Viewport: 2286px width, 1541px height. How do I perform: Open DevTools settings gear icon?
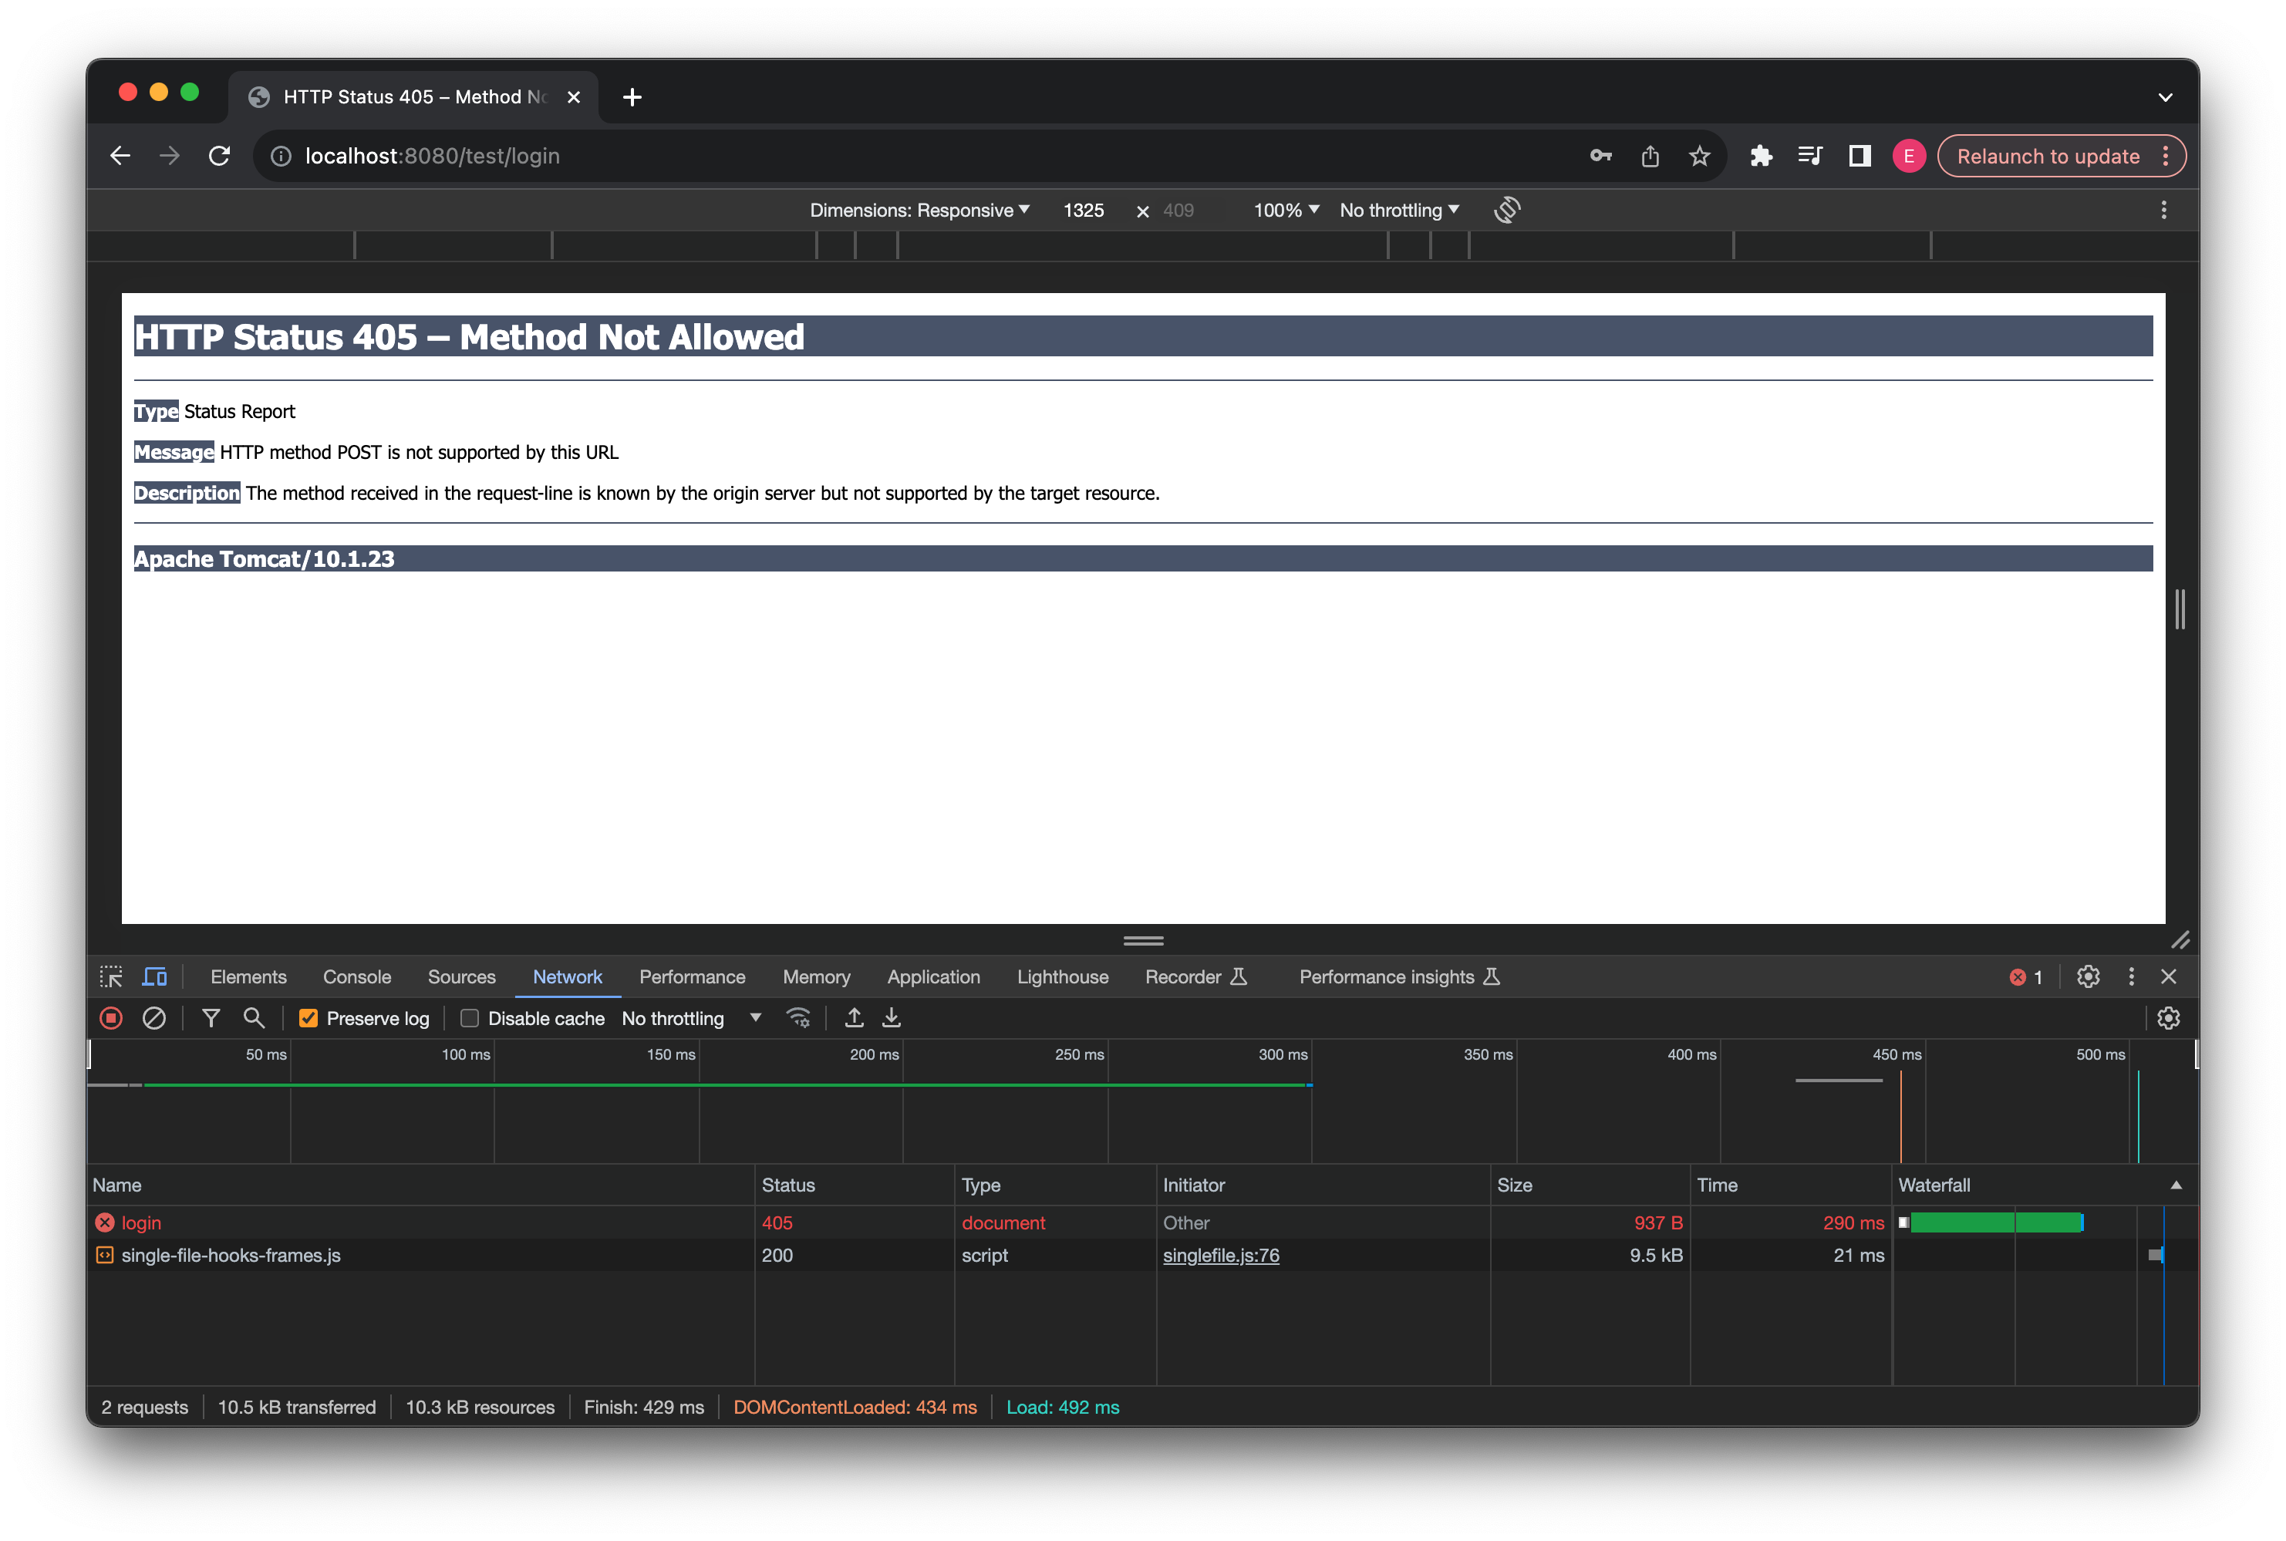pos(2088,977)
